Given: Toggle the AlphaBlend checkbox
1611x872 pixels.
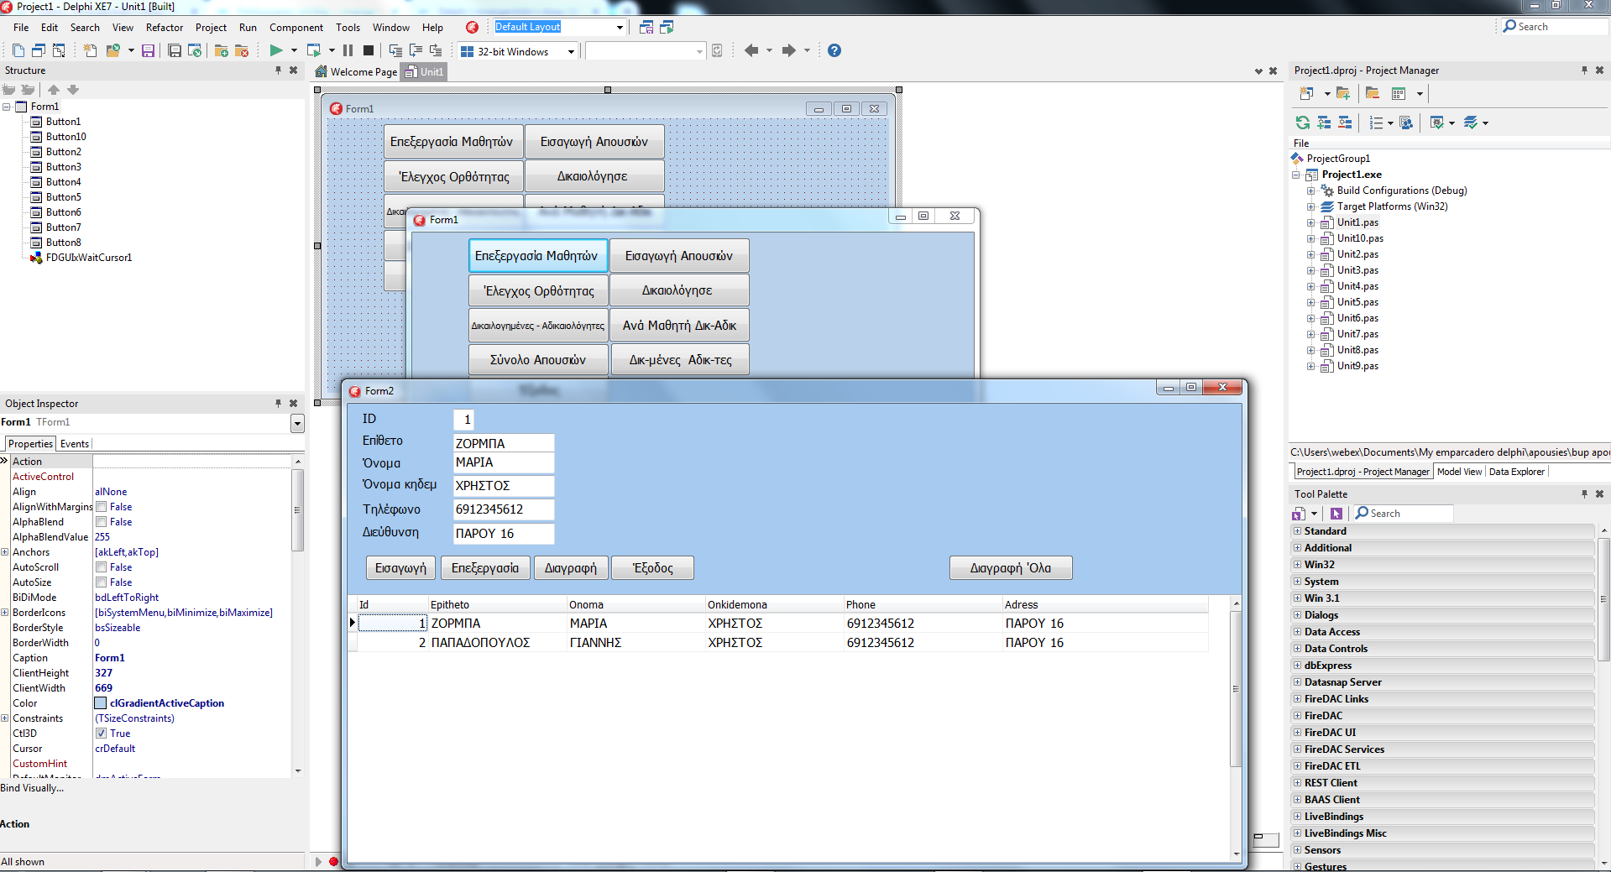Looking at the screenshot, I should (101, 522).
